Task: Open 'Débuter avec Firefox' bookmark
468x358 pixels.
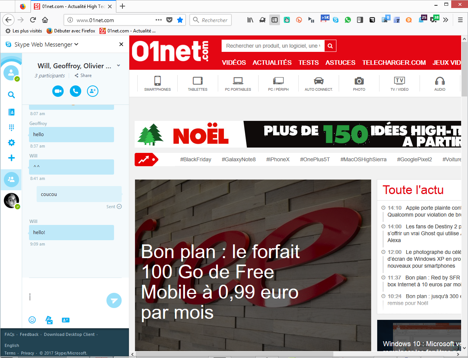Action: (x=71, y=31)
